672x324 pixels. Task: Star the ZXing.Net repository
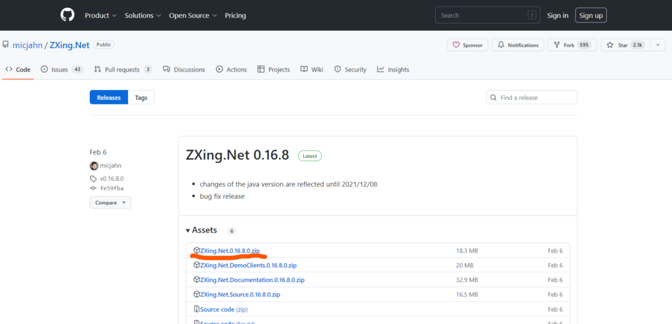[x=625, y=45]
